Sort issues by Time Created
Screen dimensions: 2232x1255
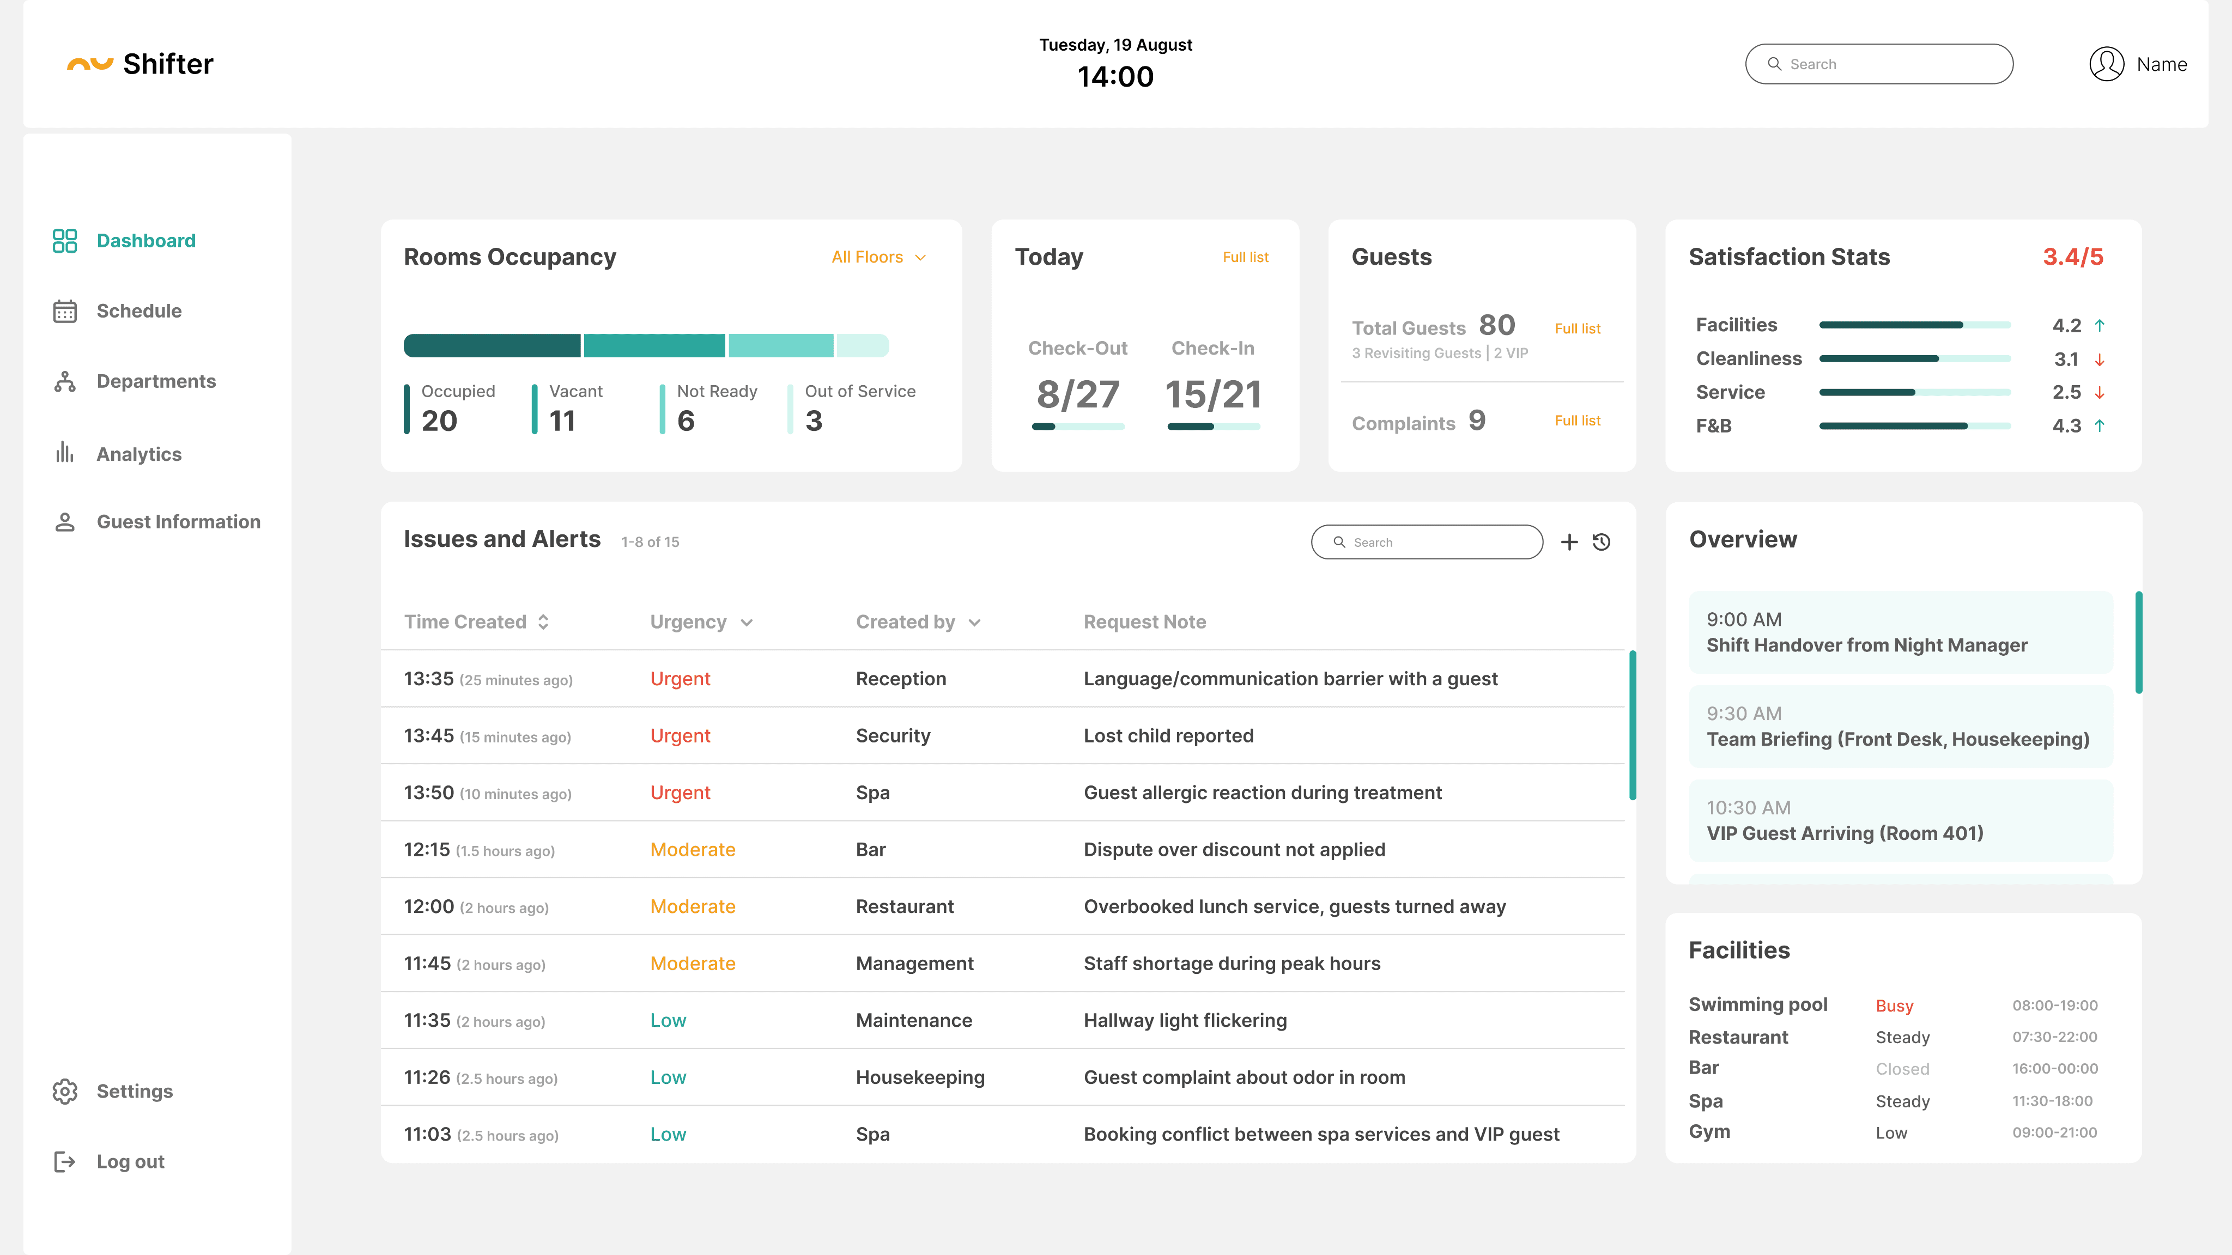pyautogui.click(x=543, y=622)
